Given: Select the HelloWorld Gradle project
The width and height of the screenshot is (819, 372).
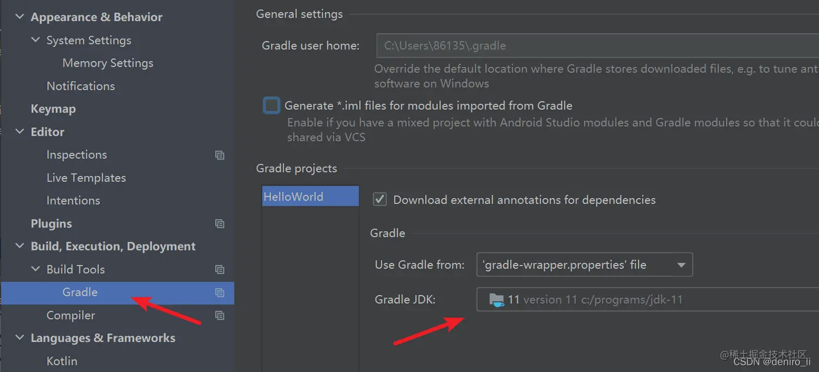Looking at the screenshot, I should (310, 196).
